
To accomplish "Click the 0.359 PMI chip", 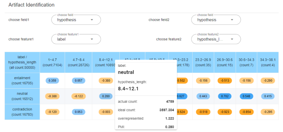I will [x=52, y=81].
